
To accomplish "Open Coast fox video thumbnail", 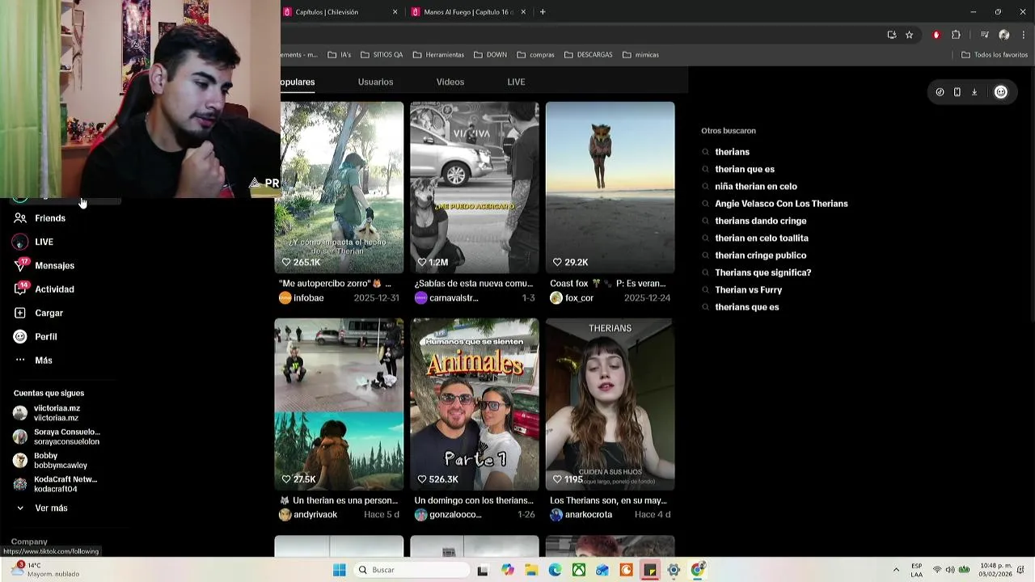I will [x=610, y=188].
